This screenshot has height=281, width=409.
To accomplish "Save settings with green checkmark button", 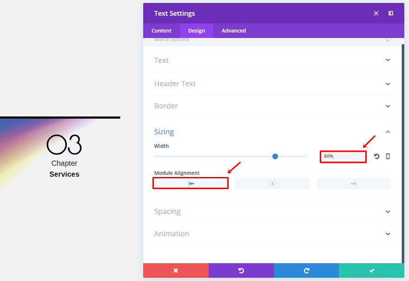I will pyautogui.click(x=372, y=271).
